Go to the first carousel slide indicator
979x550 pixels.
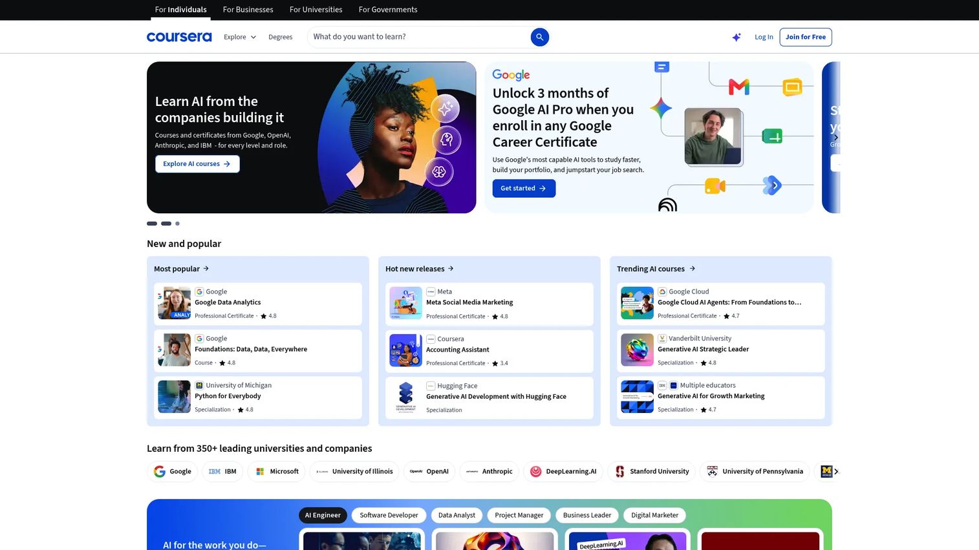click(x=152, y=224)
